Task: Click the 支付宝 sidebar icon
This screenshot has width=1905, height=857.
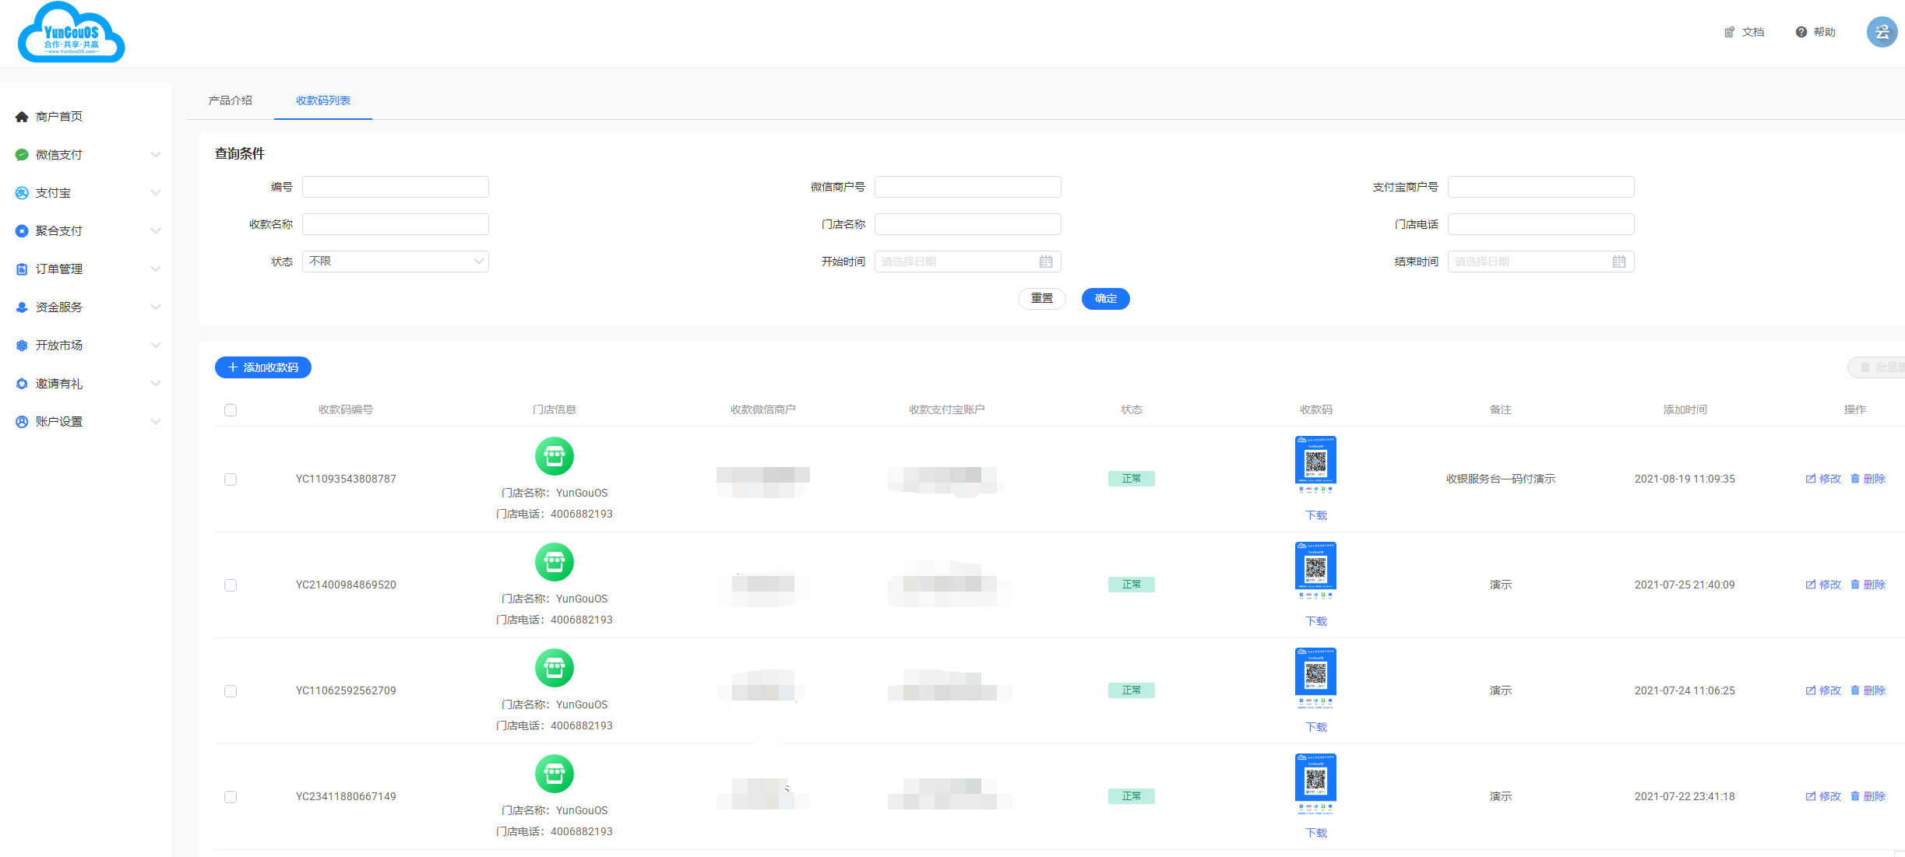Action: tap(22, 193)
